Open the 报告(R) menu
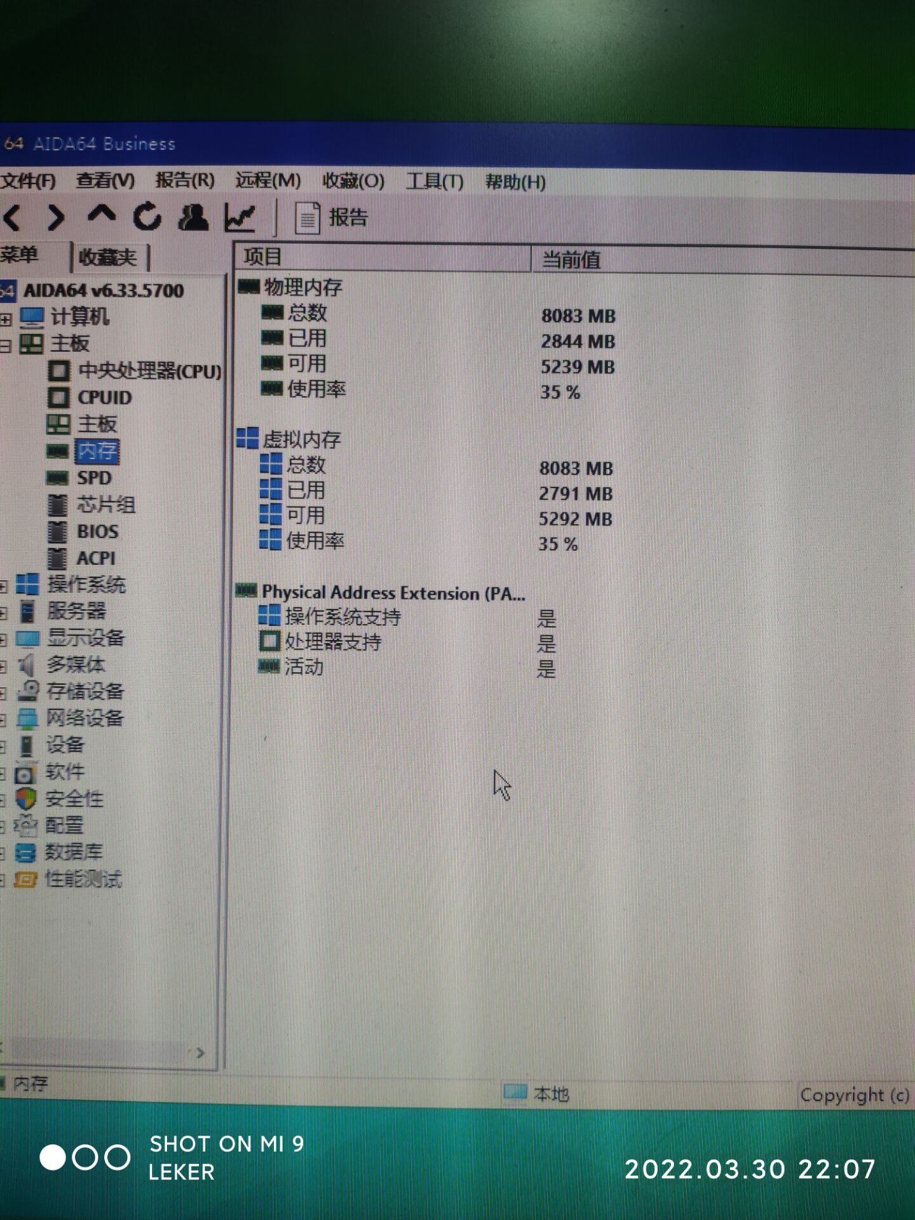The image size is (915, 1220). coord(185,180)
